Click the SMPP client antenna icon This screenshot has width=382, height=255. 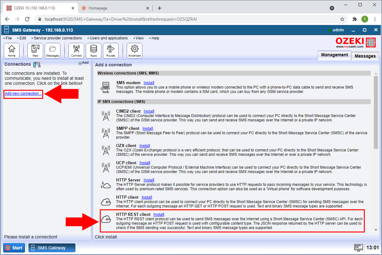click(106, 133)
